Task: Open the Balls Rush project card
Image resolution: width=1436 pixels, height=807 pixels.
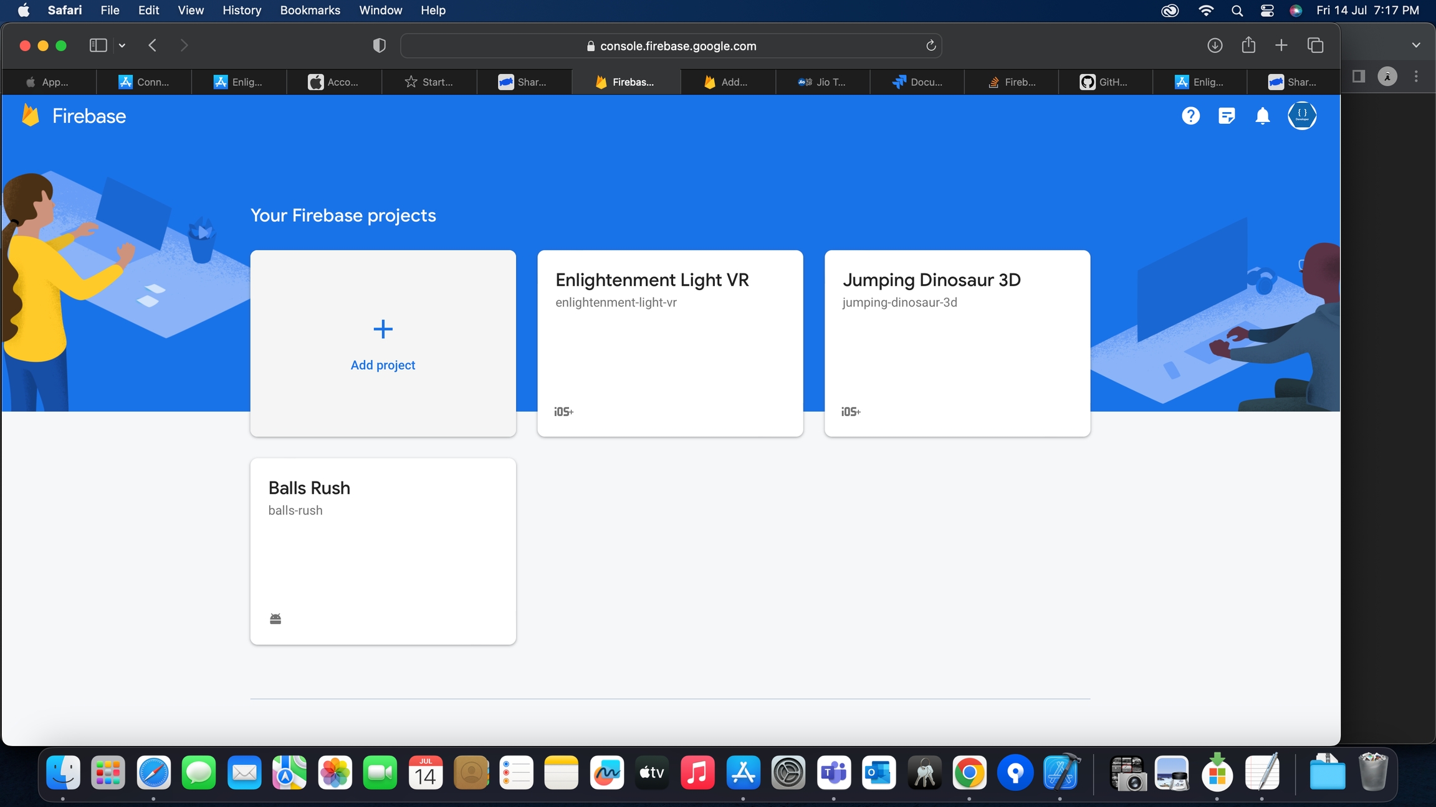Action: point(383,551)
